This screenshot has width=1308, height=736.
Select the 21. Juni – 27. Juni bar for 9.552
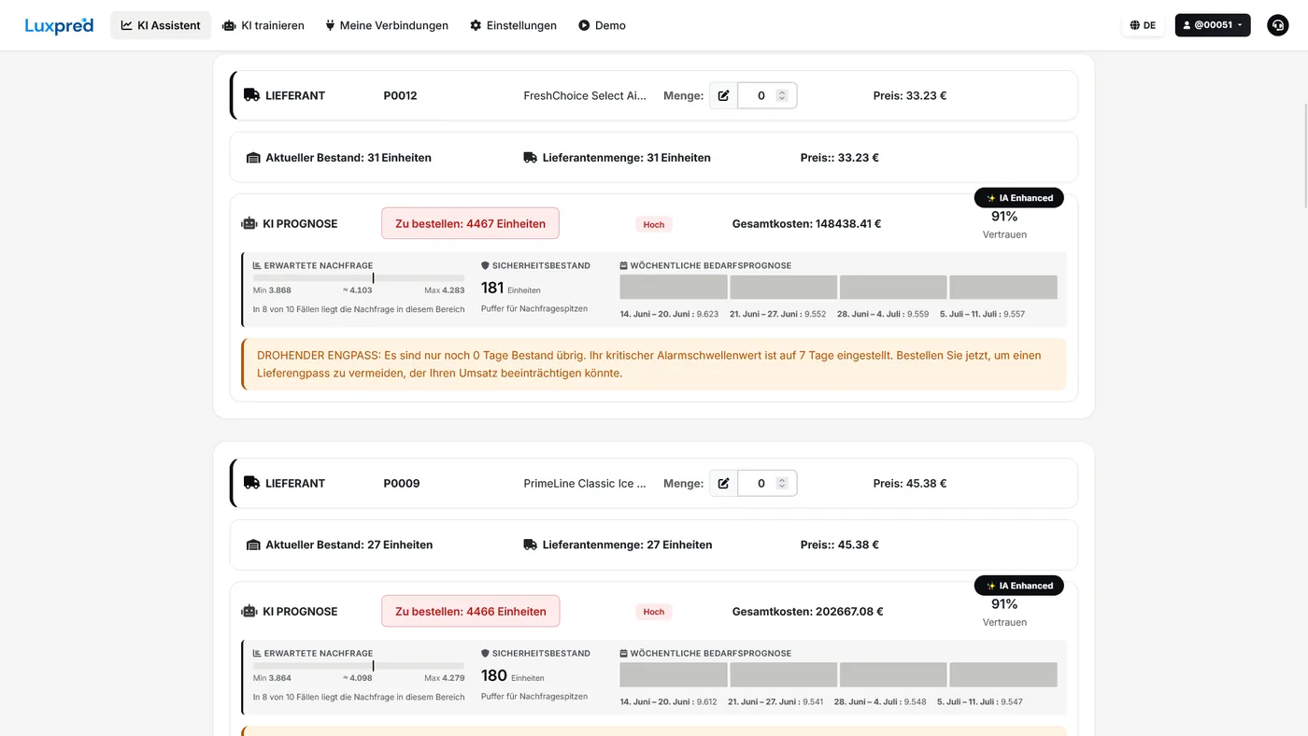(x=783, y=287)
